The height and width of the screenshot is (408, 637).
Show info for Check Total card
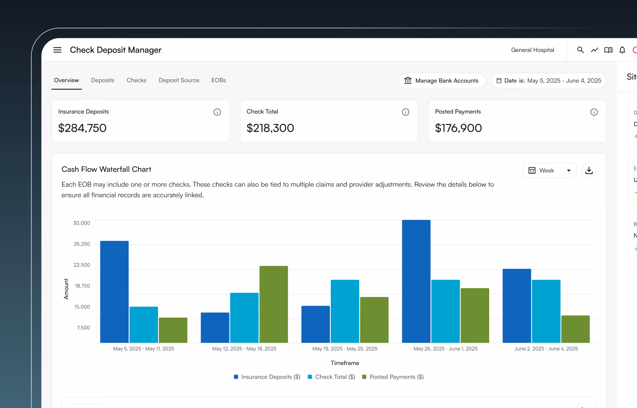click(x=405, y=112)
